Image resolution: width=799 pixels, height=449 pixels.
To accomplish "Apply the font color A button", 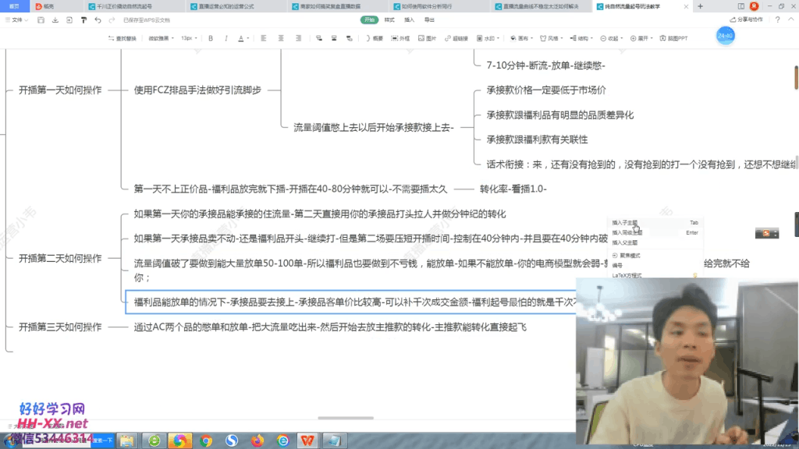I will pyautogui.click(x=241, y=38).
